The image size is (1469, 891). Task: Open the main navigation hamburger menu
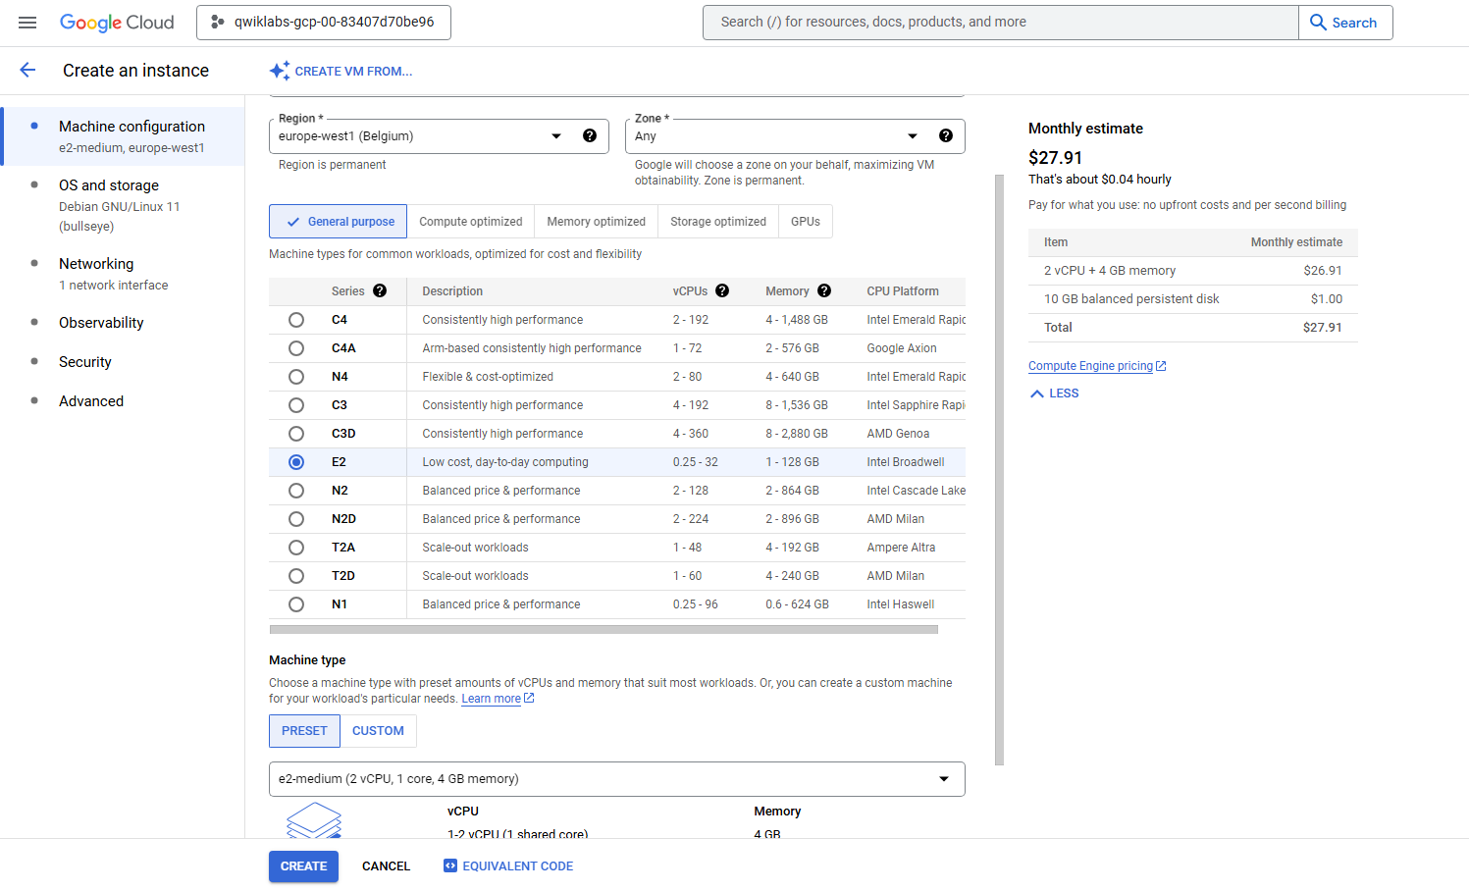[x=27, y=23]
